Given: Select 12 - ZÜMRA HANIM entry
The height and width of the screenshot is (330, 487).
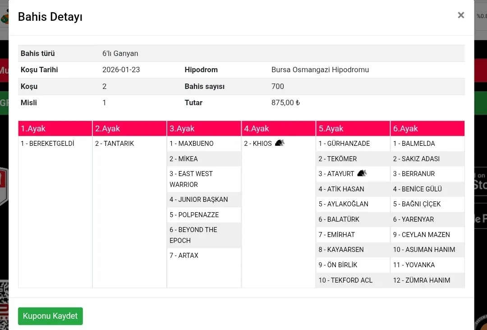Looking at the screenshot, I should [422, 280].
